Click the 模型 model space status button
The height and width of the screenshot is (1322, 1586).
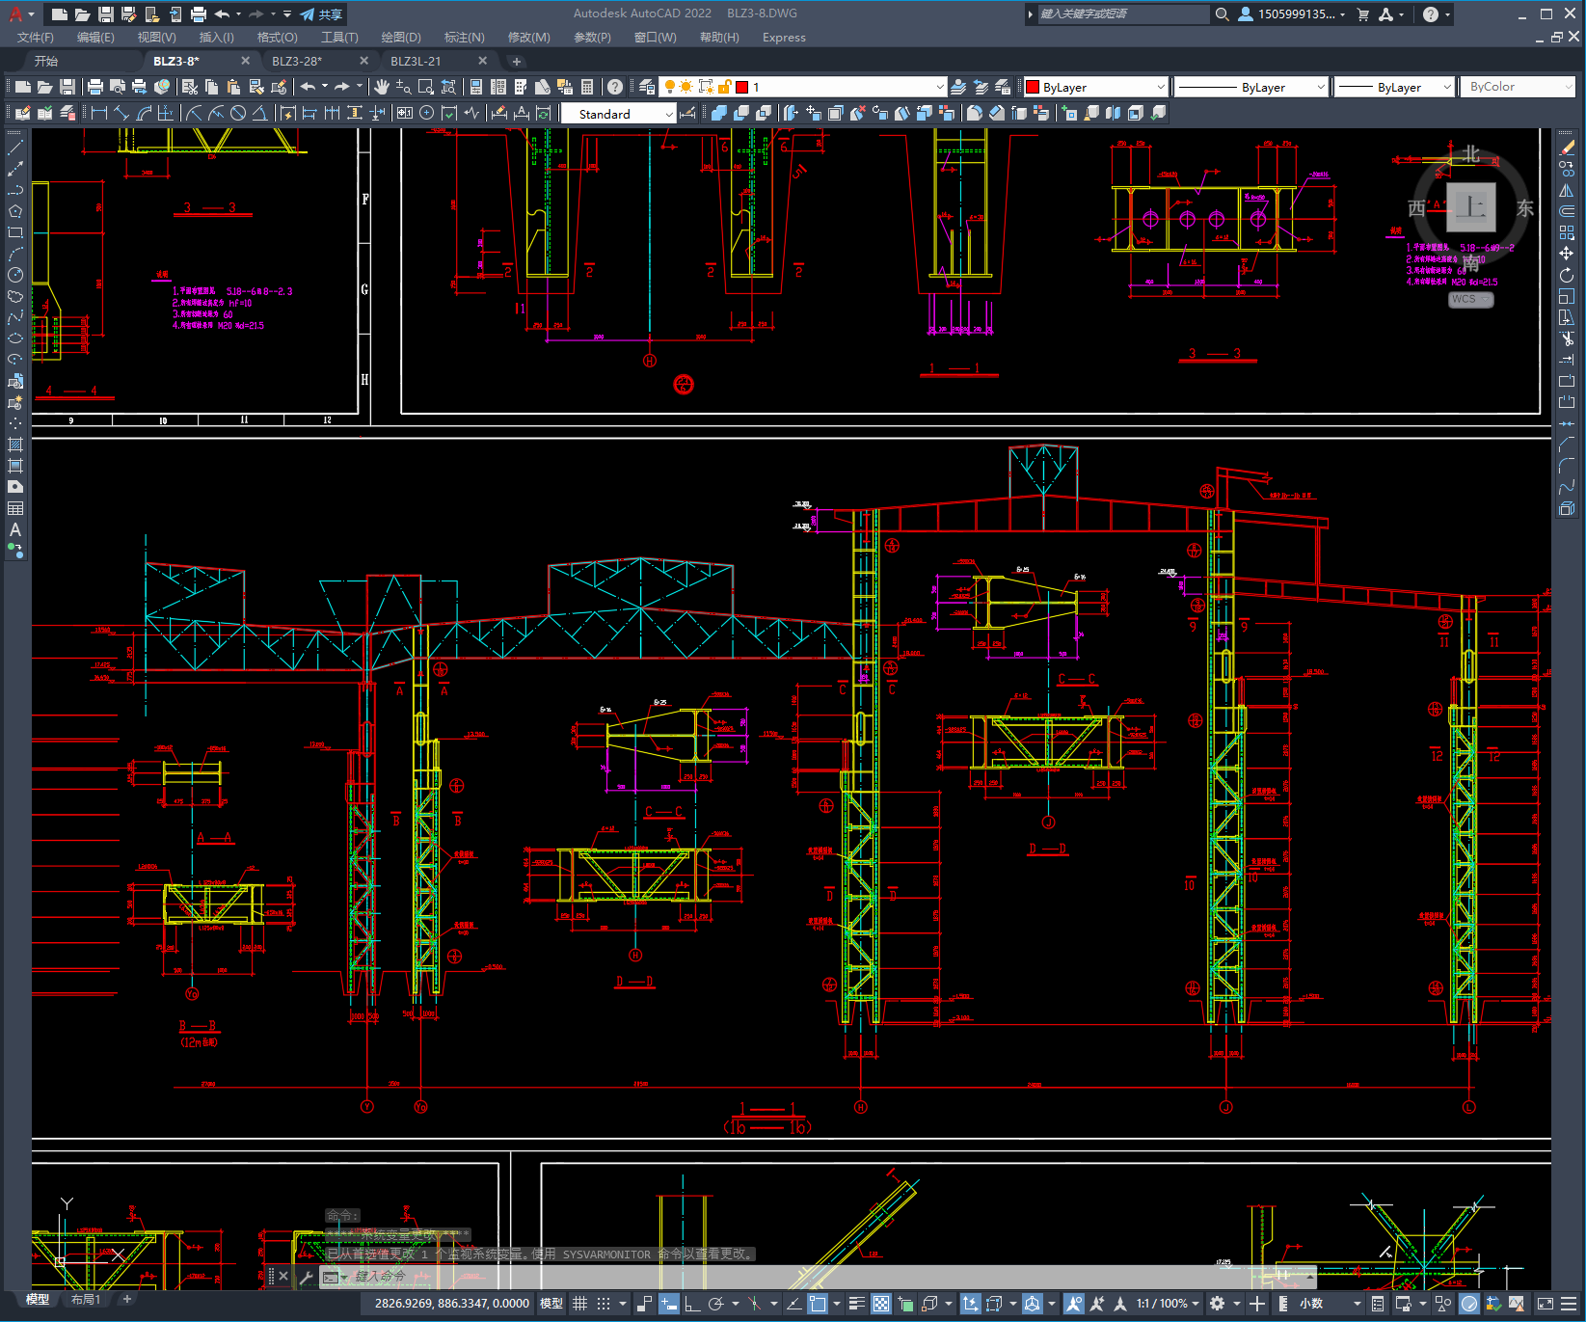(551, 1304)
